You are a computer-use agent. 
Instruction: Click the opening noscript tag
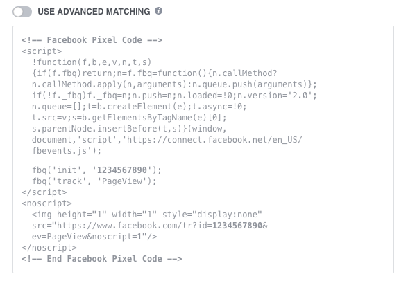click(x=47, y=203)
